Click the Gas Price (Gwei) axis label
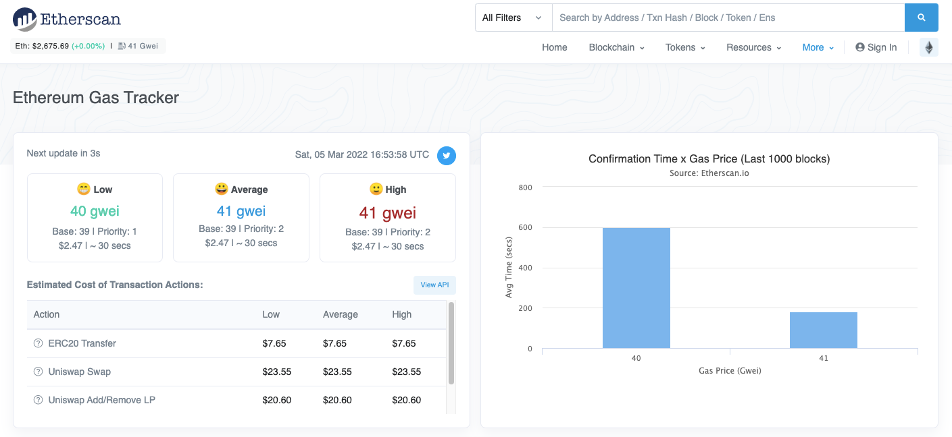The width and height of the screenshot is (952, 437). pyautogui.click(x=730, y=371)
